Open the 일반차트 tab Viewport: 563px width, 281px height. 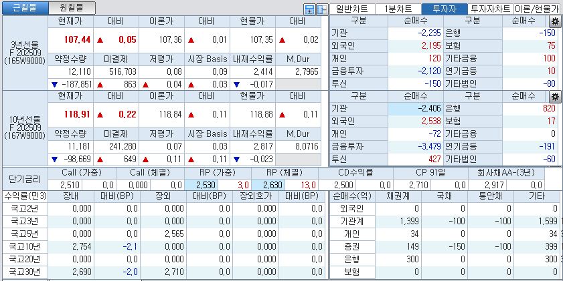(x=352, y=9)
